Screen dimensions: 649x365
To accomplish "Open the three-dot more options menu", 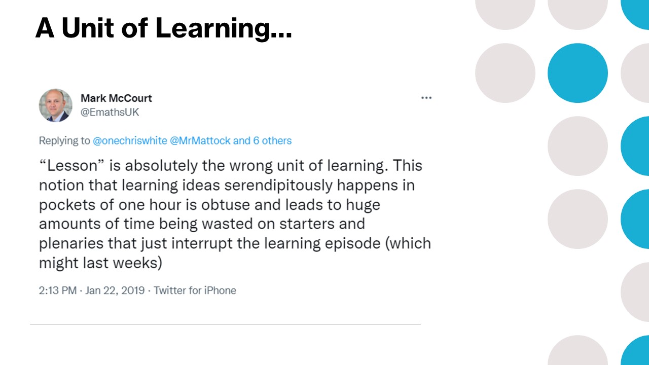I will click(x=426, y=98).
